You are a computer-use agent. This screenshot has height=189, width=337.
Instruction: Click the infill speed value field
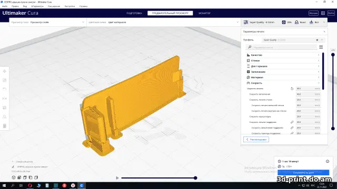[308, 94]
